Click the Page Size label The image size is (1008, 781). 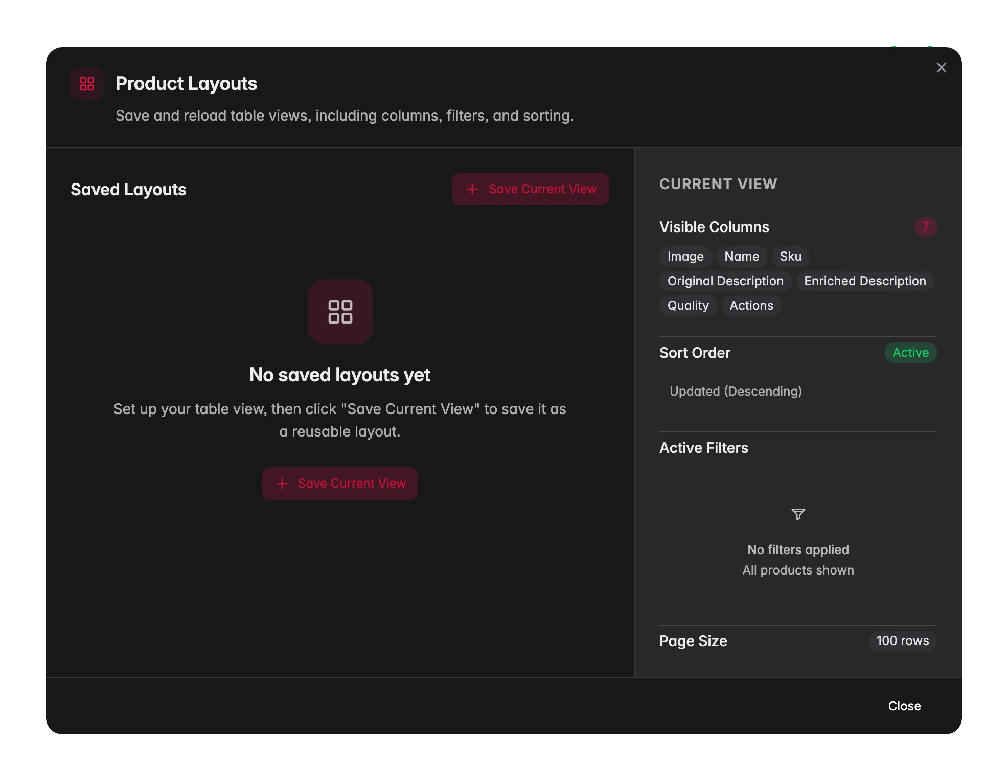[693, 641]
